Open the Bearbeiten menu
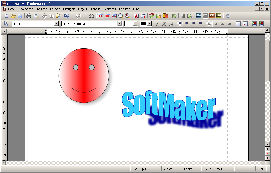This screenshot has height=173, width=271. (26, 9)
